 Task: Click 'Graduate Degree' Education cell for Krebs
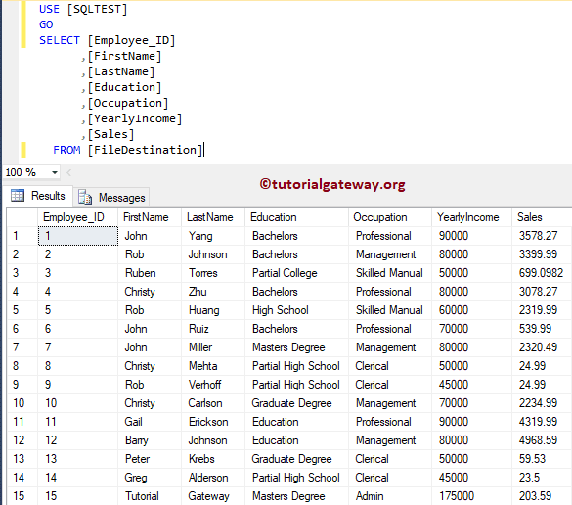(296, 459)
